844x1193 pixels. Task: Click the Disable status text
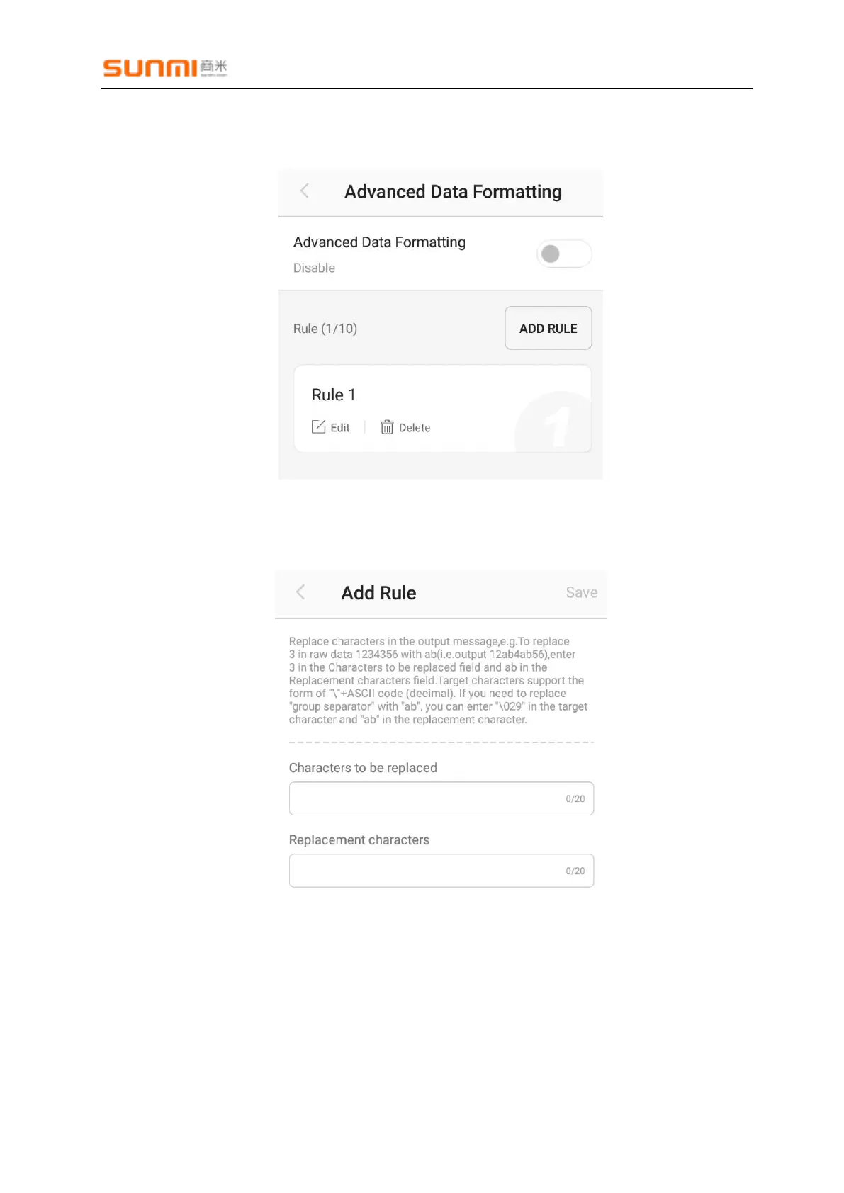tap(314, 268)
